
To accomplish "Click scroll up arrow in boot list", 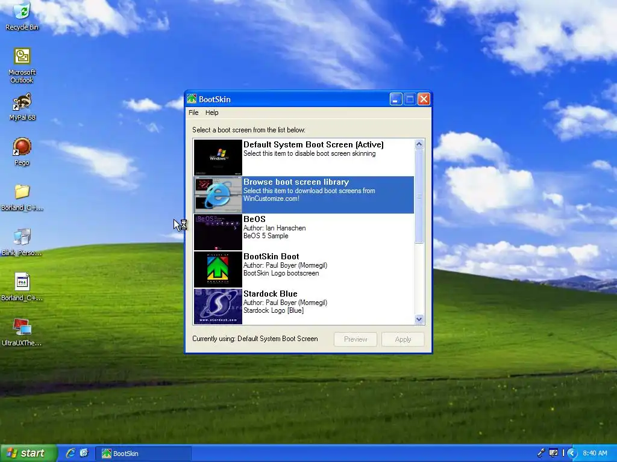I will [x=419, y=144].
